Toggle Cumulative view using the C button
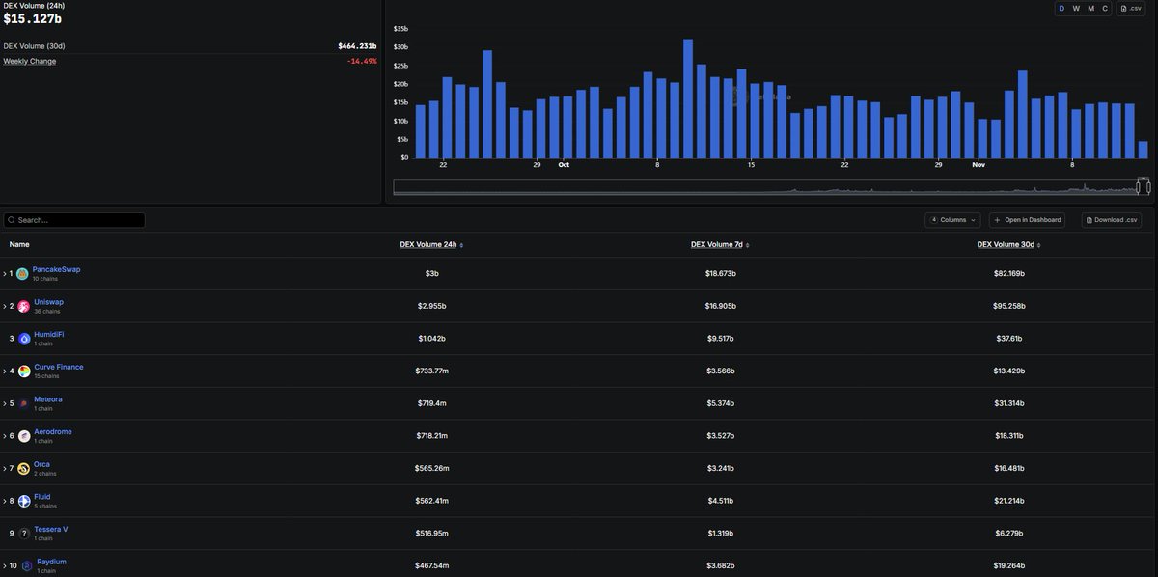1158x577 pixels. pyautogui.click(x=1103, y=6)
